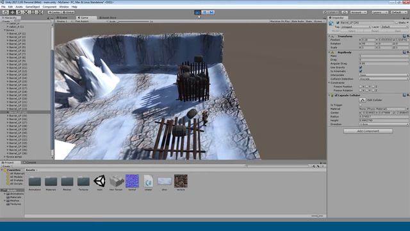This screenshot has height=231, width=410.
Task: Toggle the Global handle button
Action: click(69, 12)
